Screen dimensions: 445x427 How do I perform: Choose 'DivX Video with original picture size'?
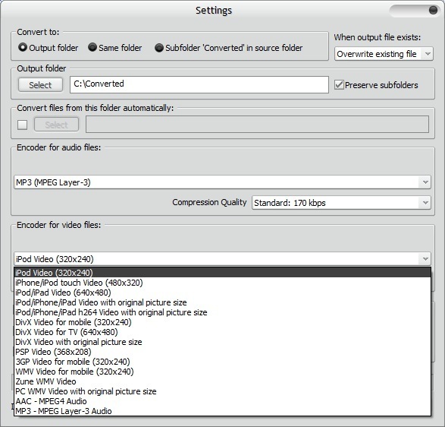[x=223, y=342]
